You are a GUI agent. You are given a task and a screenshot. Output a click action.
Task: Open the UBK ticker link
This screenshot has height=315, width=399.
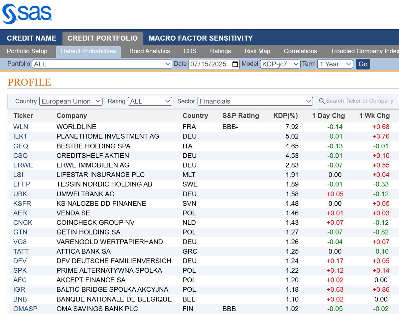[20, 194]
